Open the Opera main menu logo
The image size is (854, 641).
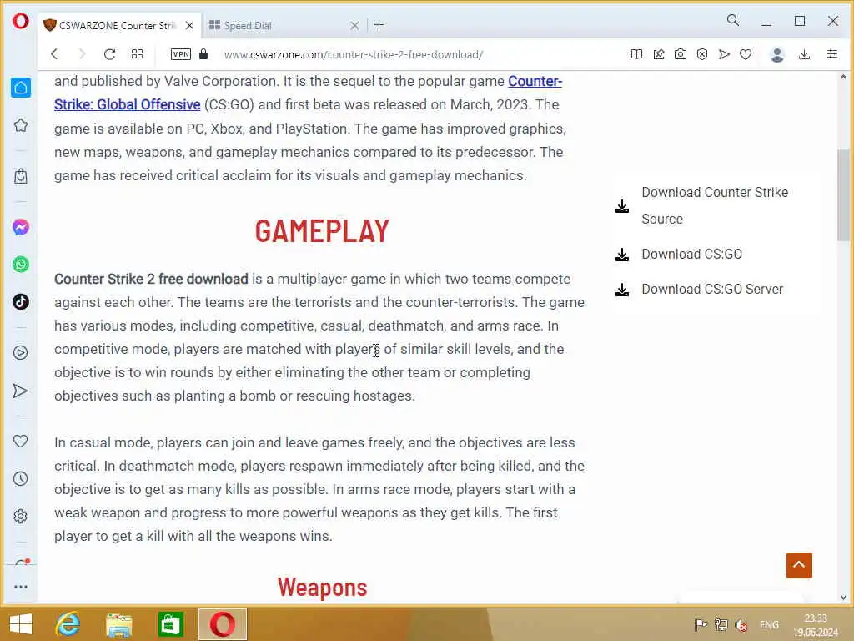pos(21,21)
